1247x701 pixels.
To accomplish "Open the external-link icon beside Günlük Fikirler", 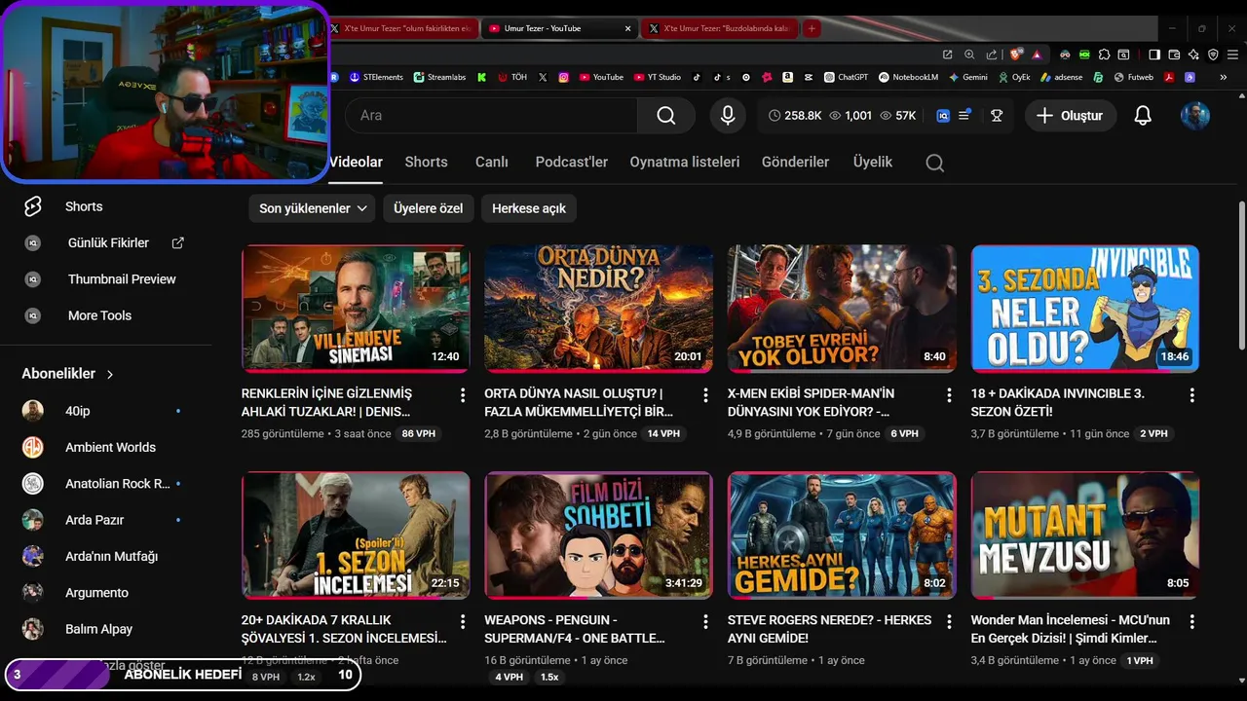I will coord(177,242).
